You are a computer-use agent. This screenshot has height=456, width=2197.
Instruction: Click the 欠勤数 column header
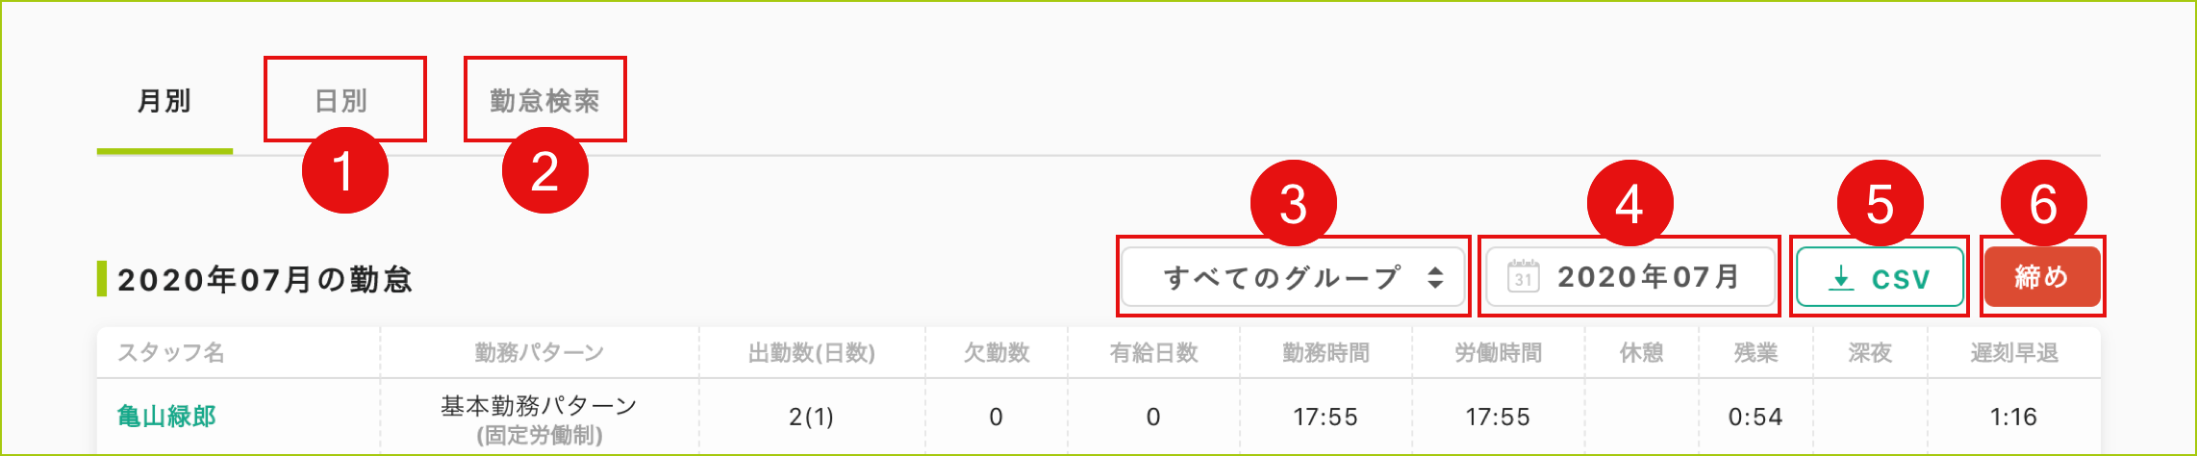pyautogui.click(x=996, y=353)
